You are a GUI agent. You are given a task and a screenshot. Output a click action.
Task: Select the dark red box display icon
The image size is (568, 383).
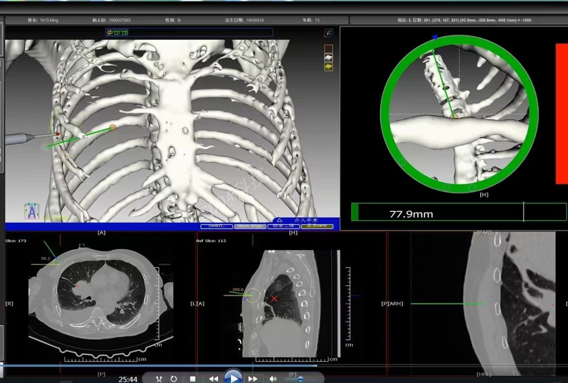328,48
